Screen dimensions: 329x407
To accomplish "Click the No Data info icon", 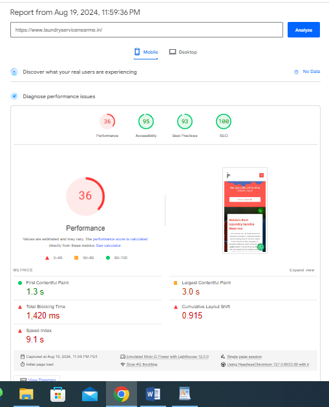I will point(296,72).
